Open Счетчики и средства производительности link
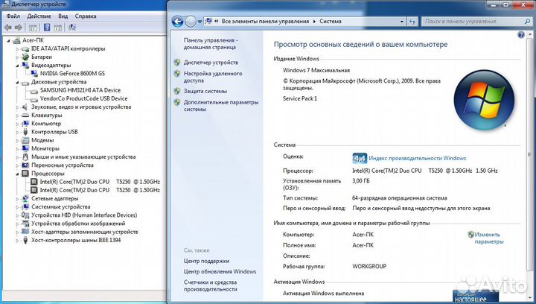The height and width of the screenshot is (304, 536). 210,285
